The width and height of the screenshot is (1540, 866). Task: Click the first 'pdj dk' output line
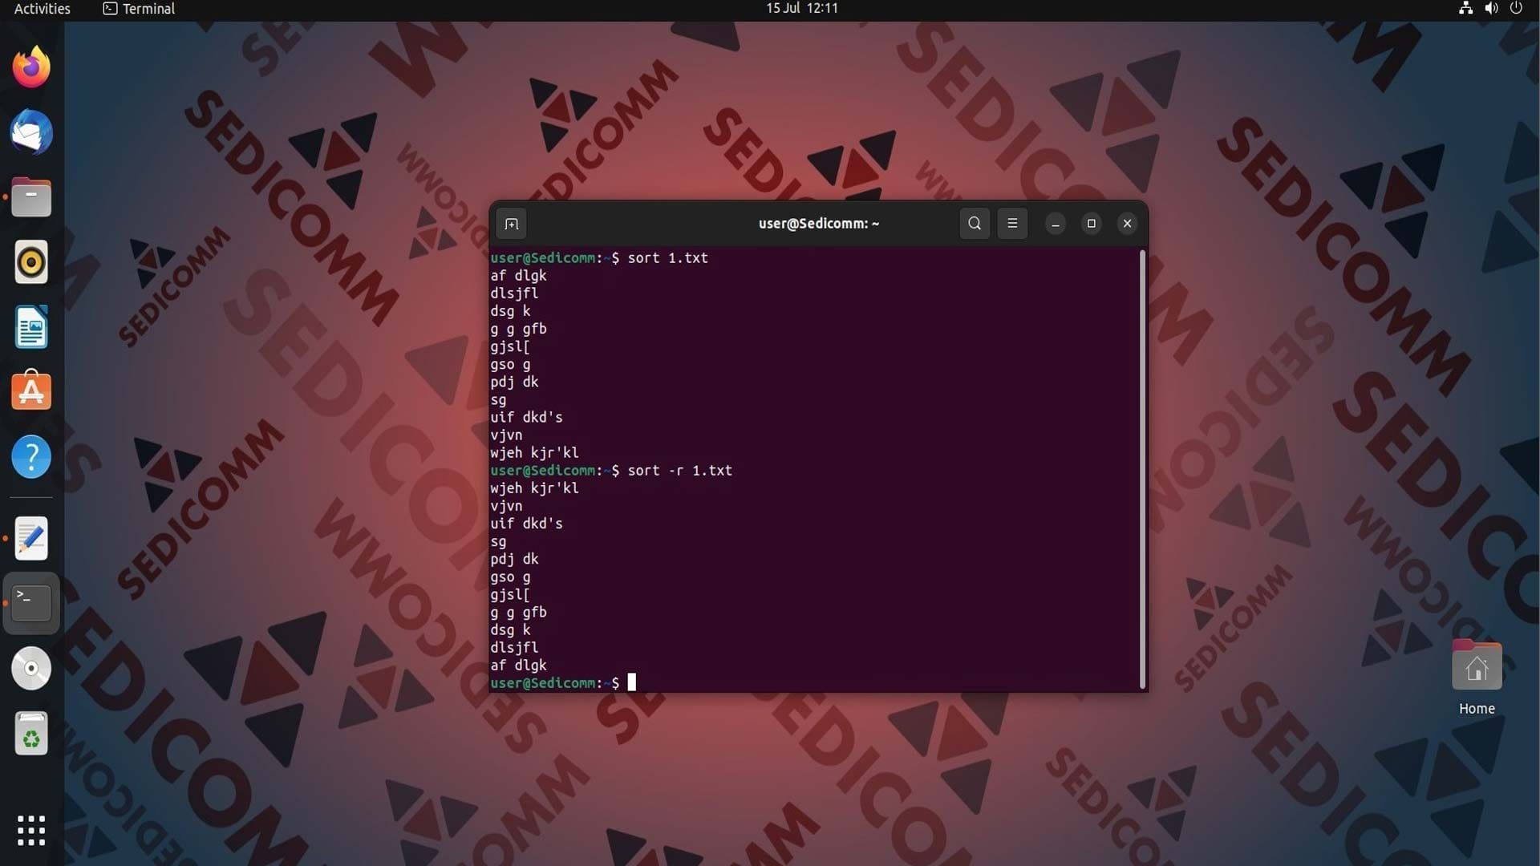(x=514, y=382)
